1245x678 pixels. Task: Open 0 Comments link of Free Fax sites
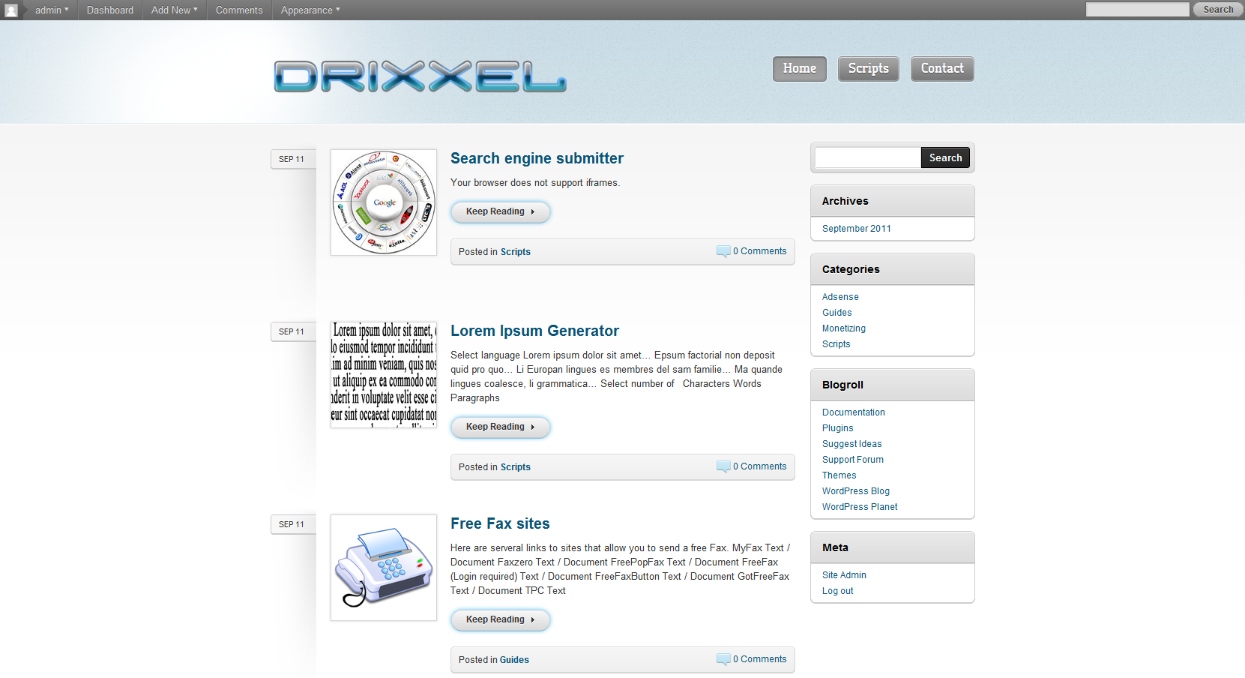click(759, 659)
